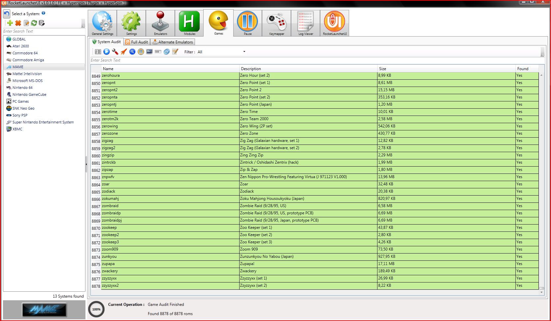Switch to the Full Audit tab
This screenshot has height=321, width=551.
(x=137, y=42)
